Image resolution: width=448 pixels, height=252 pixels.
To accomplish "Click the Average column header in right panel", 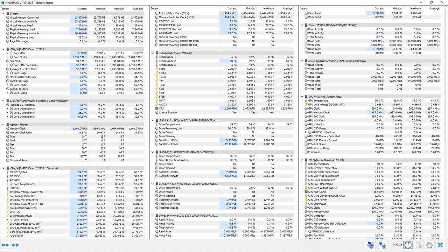I will pyautogui.click(x=434, y=8).
